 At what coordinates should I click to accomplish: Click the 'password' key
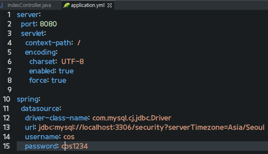(41, 146)
